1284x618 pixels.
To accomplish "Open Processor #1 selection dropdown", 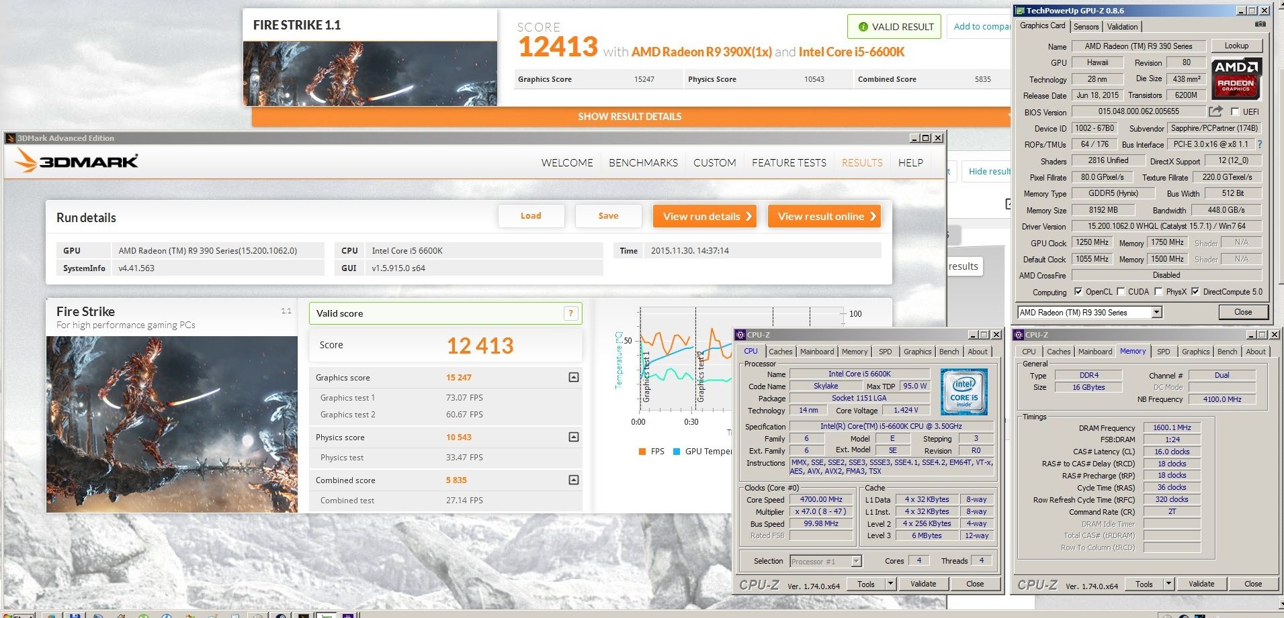I will point(856,561).
